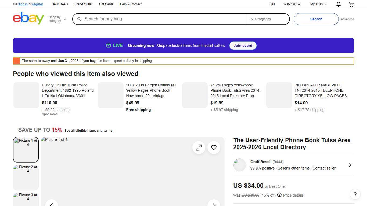Click the Join event button
This screenshot has width=367, height=206.
(243, 46)
